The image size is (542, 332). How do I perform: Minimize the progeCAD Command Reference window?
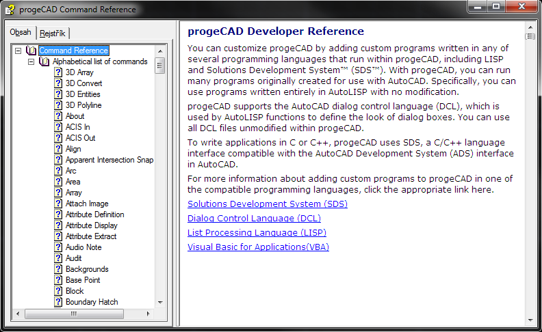coord(478,7)
